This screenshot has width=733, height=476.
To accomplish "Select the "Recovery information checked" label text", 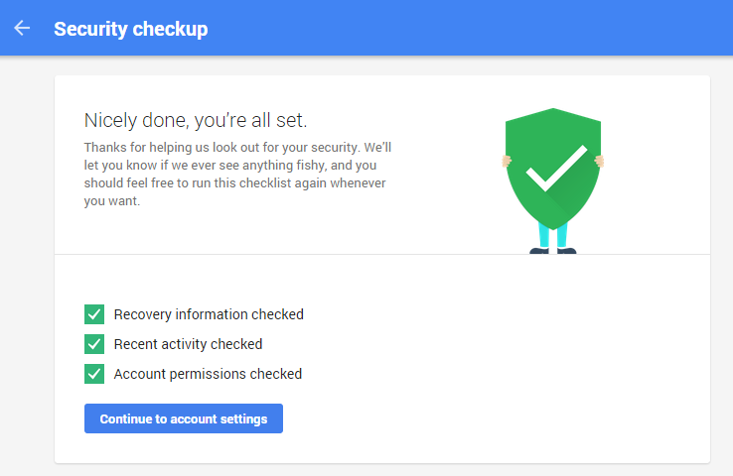I will 209,314.
